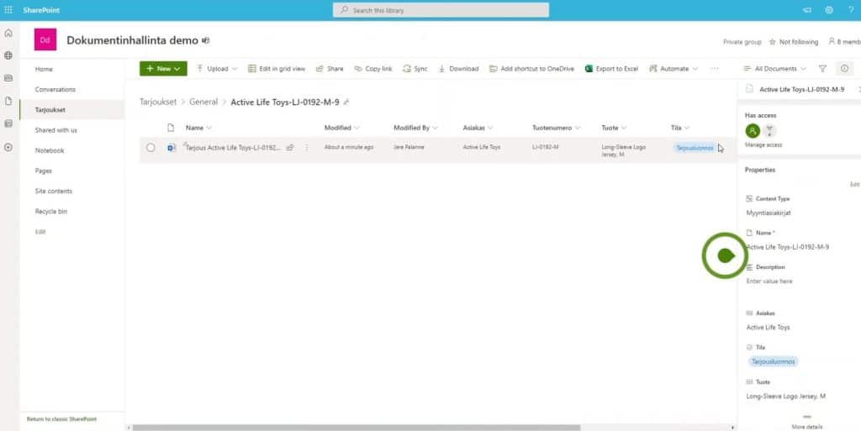Click the Dd site logo tile
The image size is (861, 431).
(45, 39)
